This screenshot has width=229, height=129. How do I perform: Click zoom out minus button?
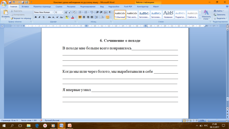(207, 121)
